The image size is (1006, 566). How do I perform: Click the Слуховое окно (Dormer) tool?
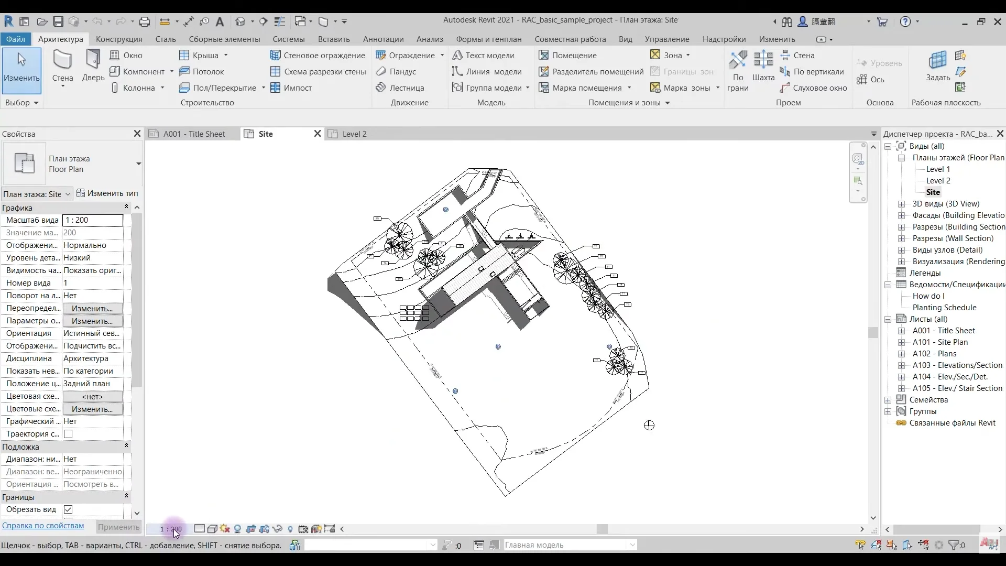tap(813, 88)
